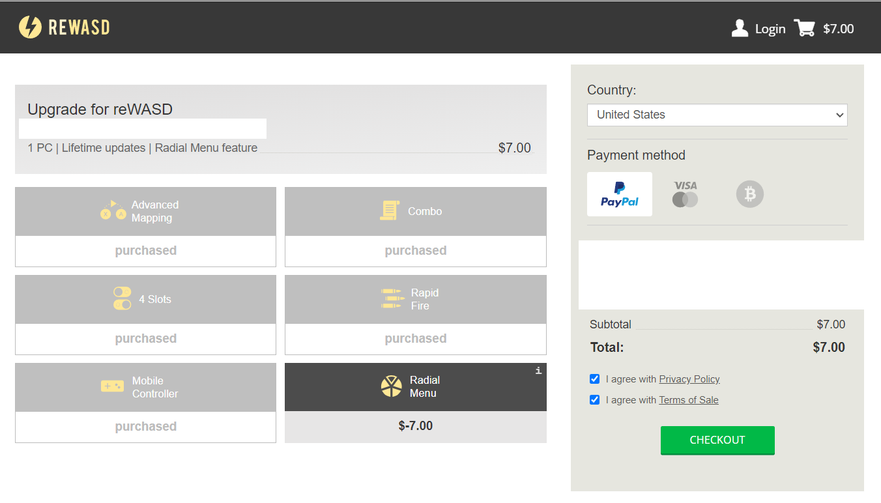Viewport: 881px width, 503px height.
Task: Click the user profile icon beside Login
Action: click(740, 28)
